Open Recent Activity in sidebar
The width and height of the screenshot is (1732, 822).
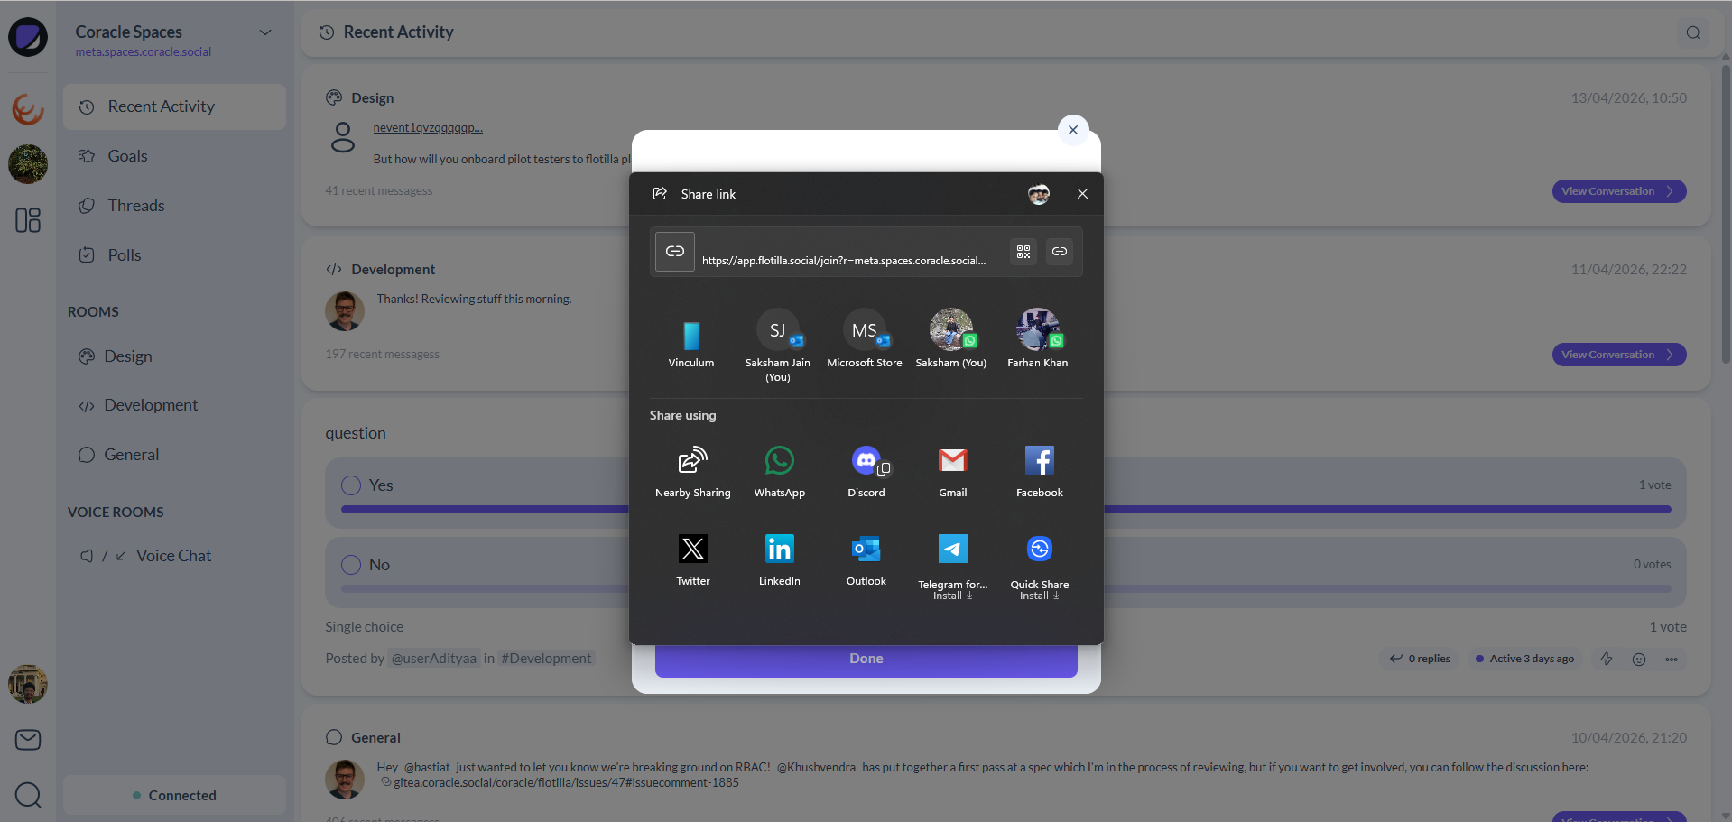pyautogui.click(x=174, y=106)
